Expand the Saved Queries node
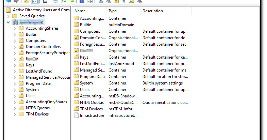 9,16
